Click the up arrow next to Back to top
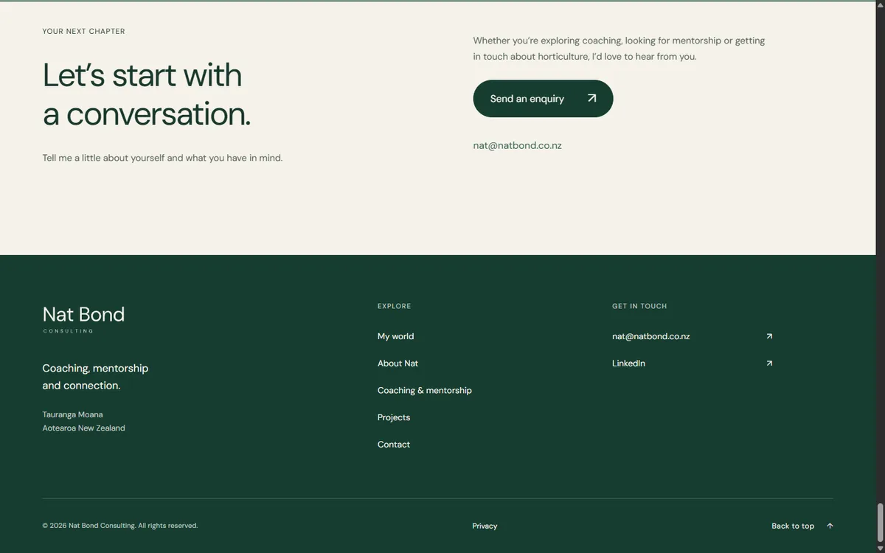 (x=830, y=526)
